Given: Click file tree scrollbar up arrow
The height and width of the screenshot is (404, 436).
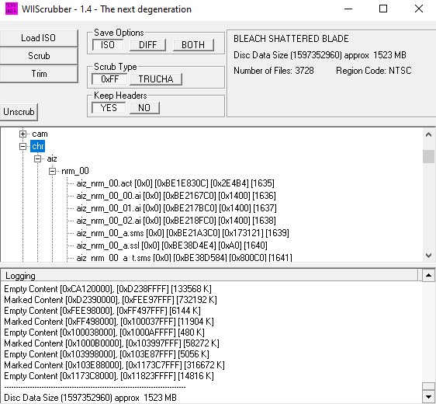Looking at the screenshot, I should point(428,134).
